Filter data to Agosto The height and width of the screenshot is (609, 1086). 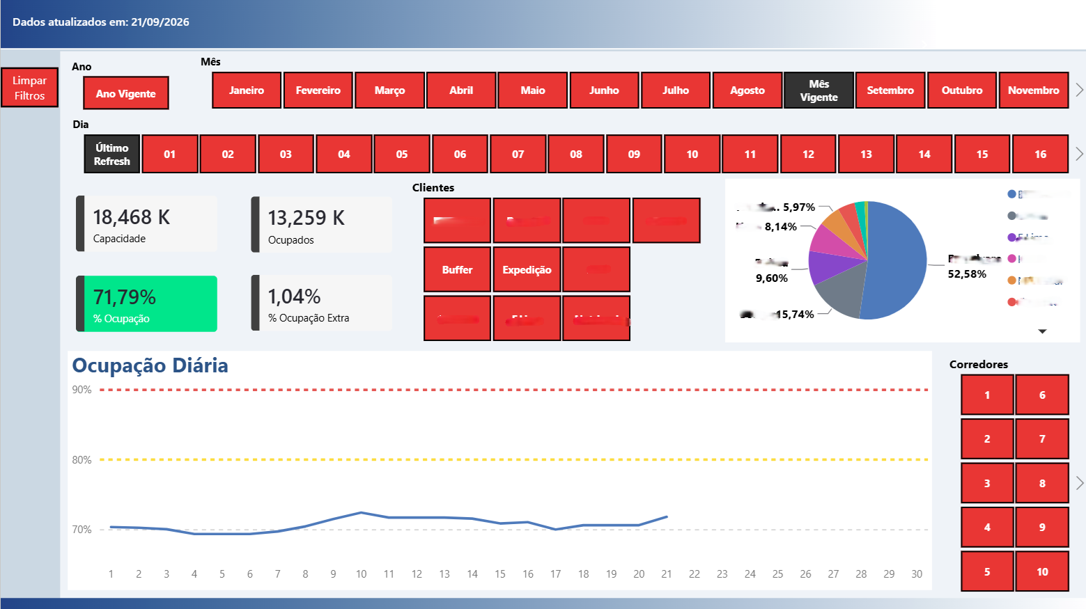tap(747, 90)
